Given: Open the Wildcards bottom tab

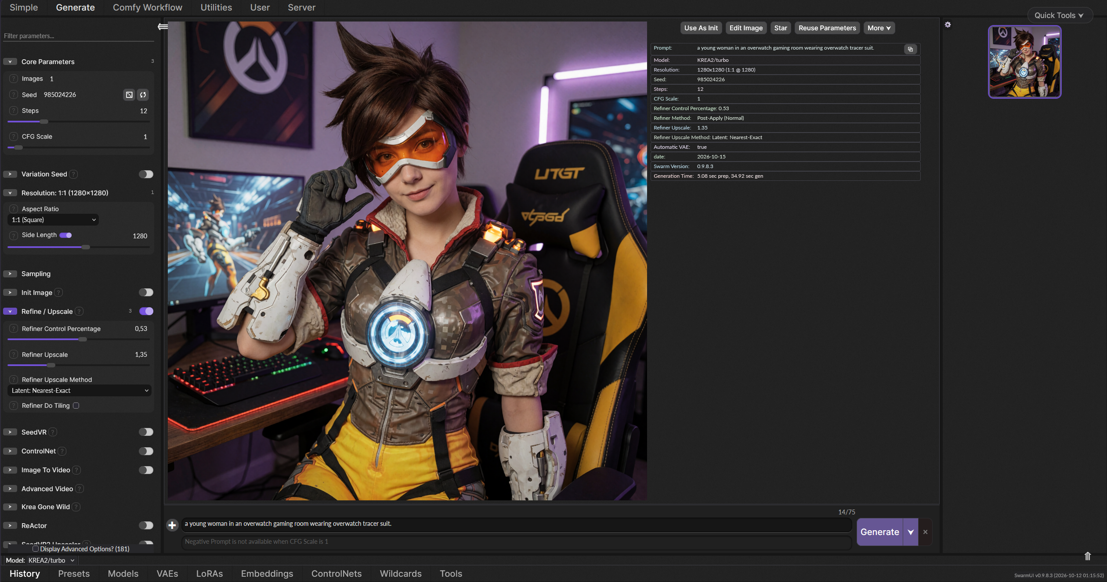Looking at the screenshot, I should [401, 574].
